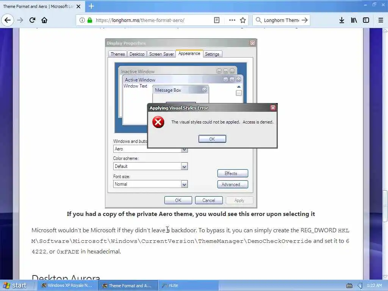Expand the Windows and buttons Aero dropdown
388x291 pixels.
tap(185, 150)
